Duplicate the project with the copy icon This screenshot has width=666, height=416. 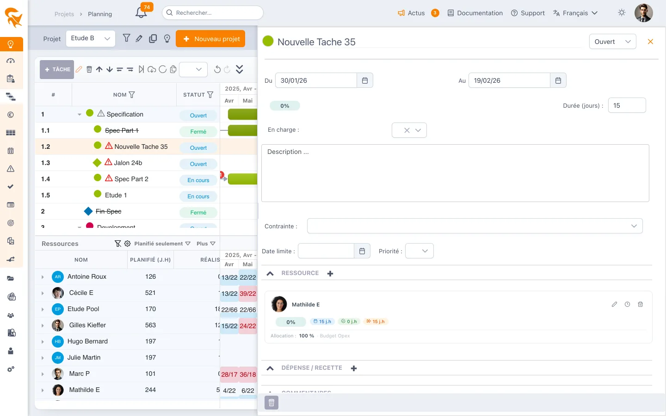[x=153, y=39]
